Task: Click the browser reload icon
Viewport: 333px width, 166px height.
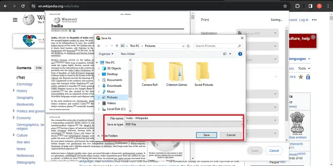Action: coord(23,6)
